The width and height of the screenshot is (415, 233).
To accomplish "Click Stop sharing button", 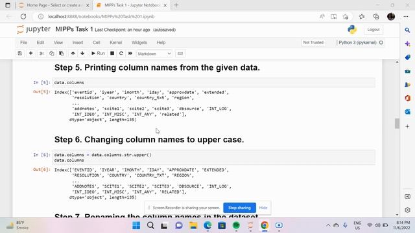I will pos(239,208).
